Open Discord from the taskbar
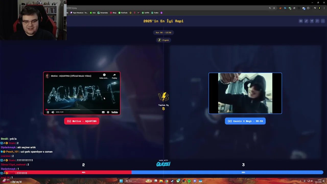The width and height of the screenshot is (327, 184). [195, 181]
